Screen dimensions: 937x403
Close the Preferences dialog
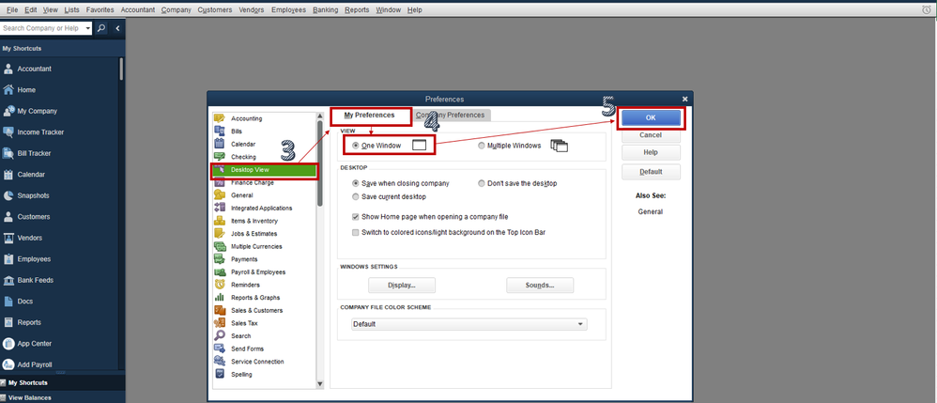pos(684,100)
